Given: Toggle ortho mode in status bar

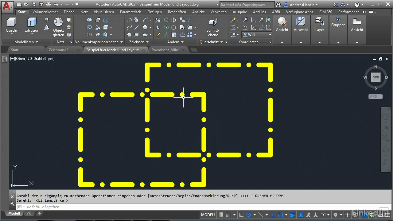Looking at the screenshot, I should tap(241, 215).
